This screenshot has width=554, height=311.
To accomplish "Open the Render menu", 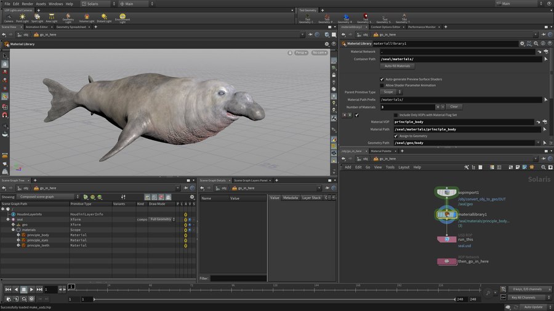I will (x=27, y=4).
